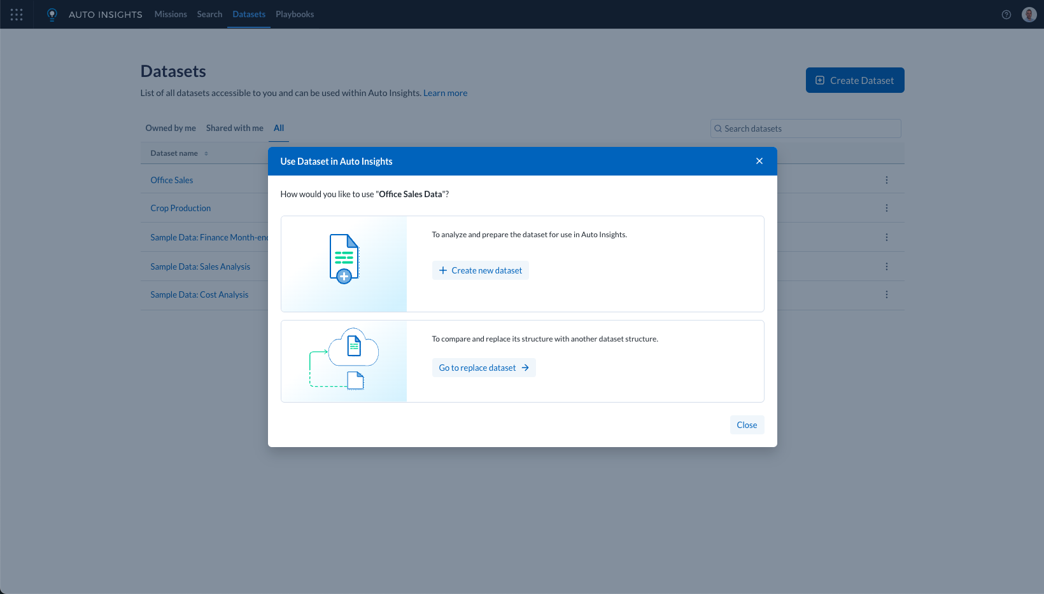Open the help question mark icon
Image resolution: width=1044 pixels, height=594 pixels.
pyautogui.click(x=1006, y=15)
